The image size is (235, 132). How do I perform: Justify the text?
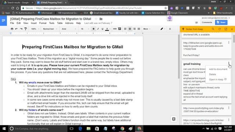tap(139, 29)
